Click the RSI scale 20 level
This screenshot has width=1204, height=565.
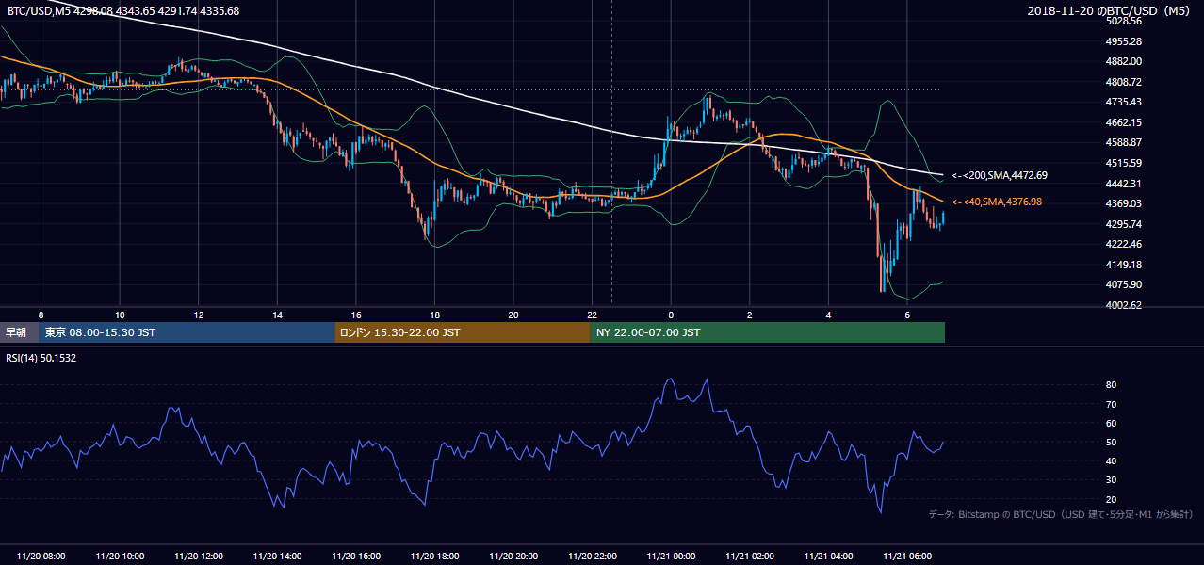1112,499
